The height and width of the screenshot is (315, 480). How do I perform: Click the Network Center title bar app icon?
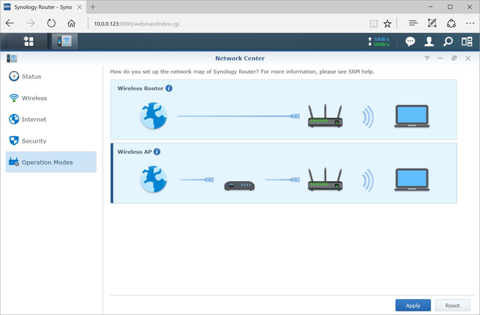pos(12,58)
